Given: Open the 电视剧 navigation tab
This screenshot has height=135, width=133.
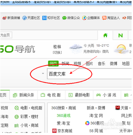Looking at the screenshot, I should pyautogui.click(x=51, y=95).
